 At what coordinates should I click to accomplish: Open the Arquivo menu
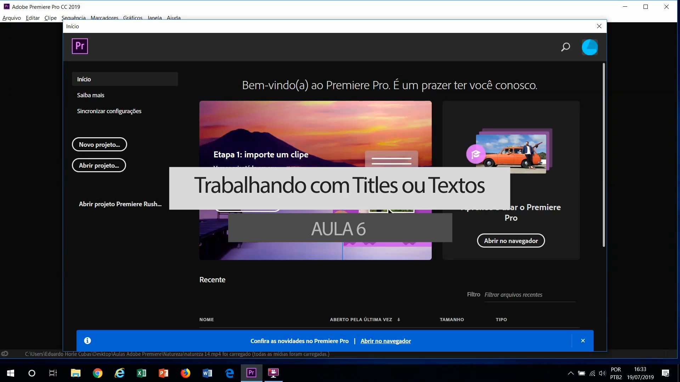pos(12,18)
